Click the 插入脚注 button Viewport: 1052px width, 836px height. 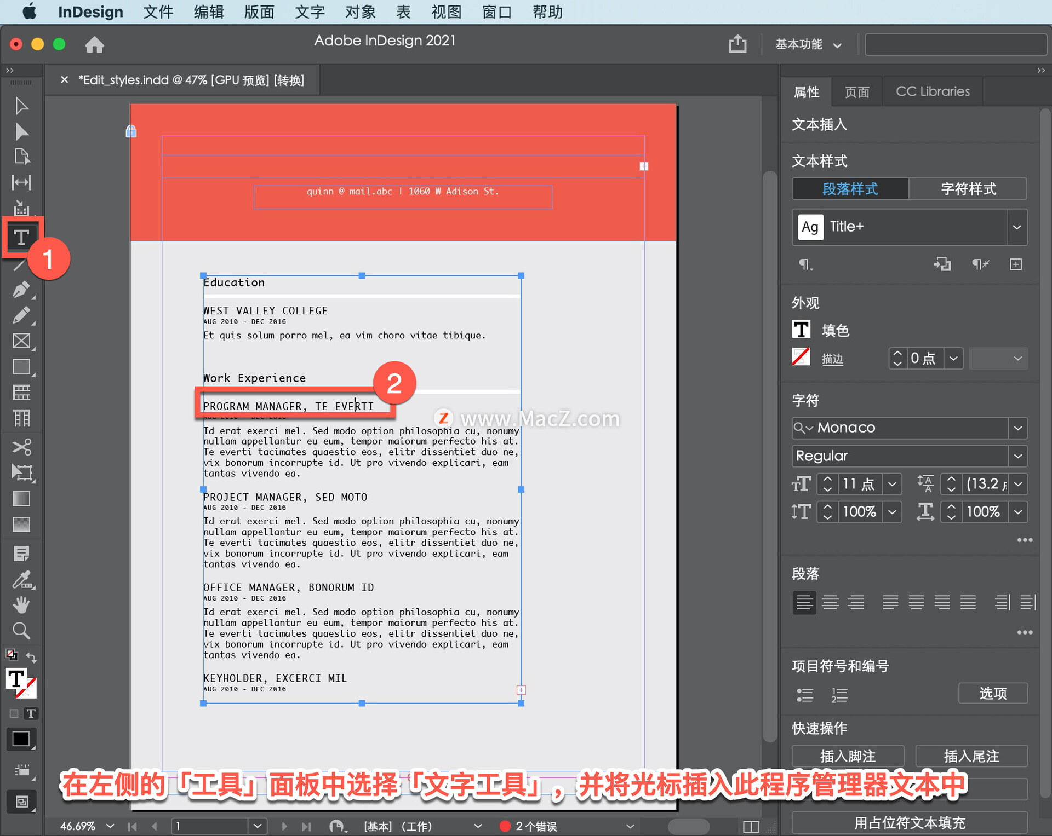pos(847,756)
